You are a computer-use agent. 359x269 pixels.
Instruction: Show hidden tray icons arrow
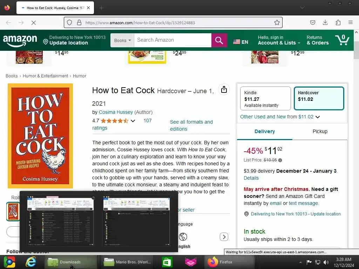click(x=300, y=262)
